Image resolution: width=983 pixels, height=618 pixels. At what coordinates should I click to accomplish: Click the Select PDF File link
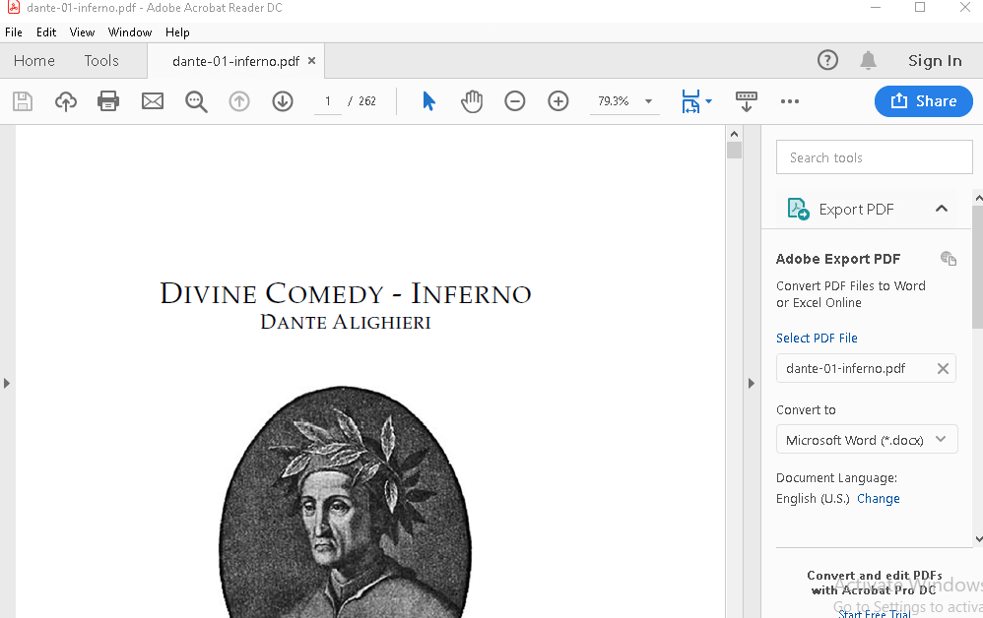817,339
